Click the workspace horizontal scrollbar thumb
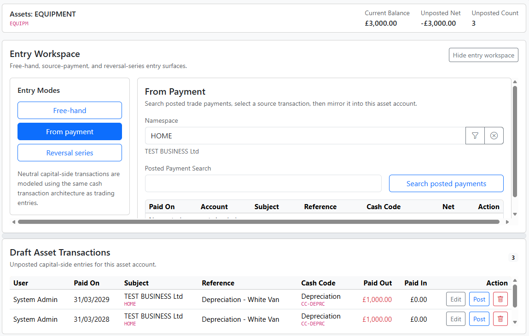This screenshot has height=336, width=529. click(x=258, y=222)
